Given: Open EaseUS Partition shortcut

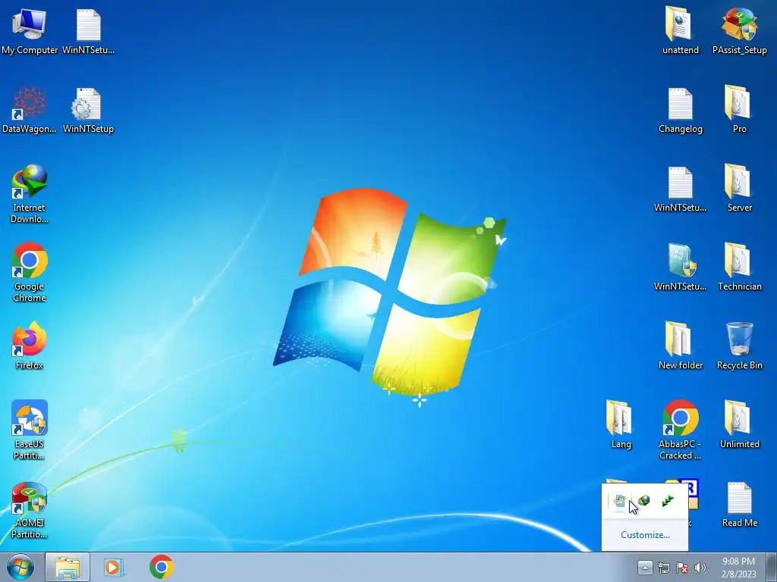Looking at the screenshot, I should [x=30, y=430].
